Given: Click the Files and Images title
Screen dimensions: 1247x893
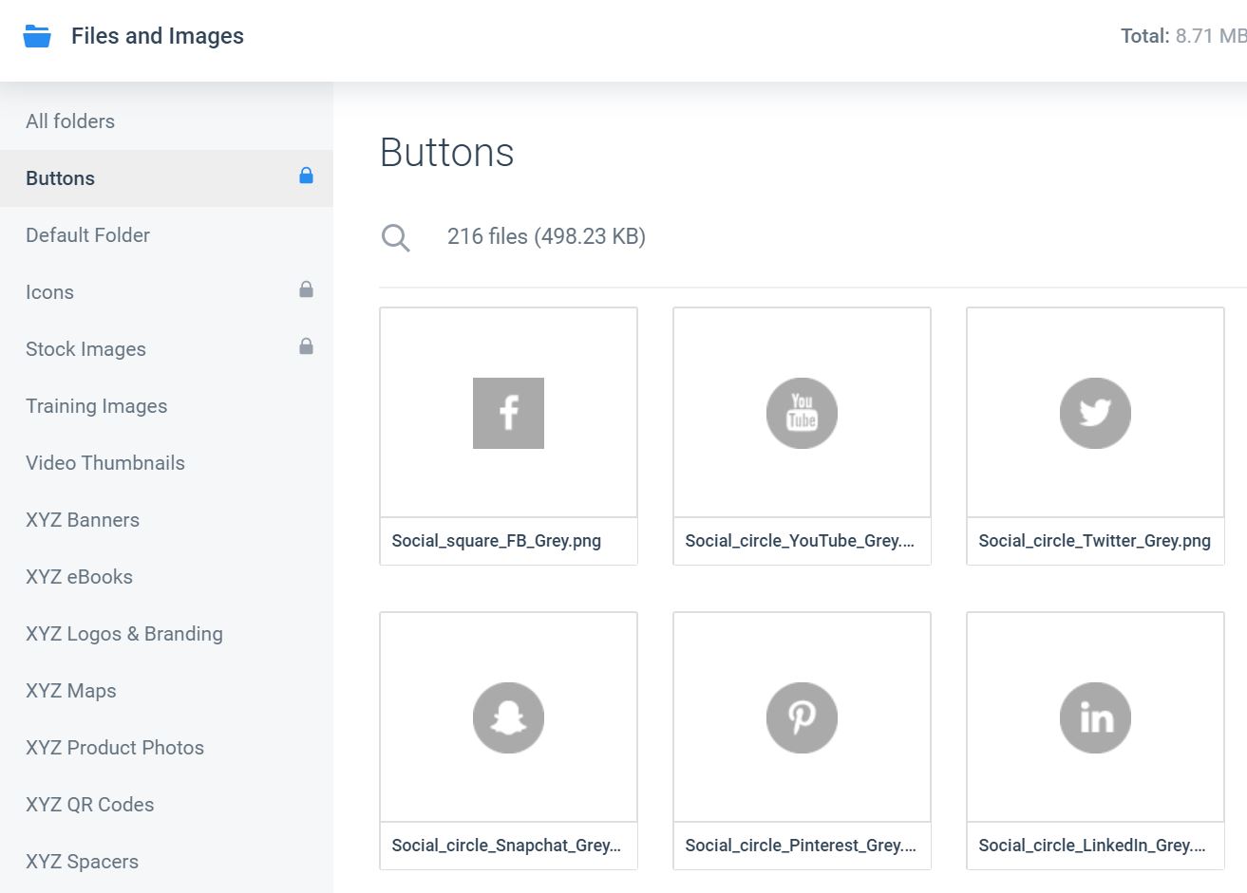Looking at the screenshot, I should tap(158, 36).
